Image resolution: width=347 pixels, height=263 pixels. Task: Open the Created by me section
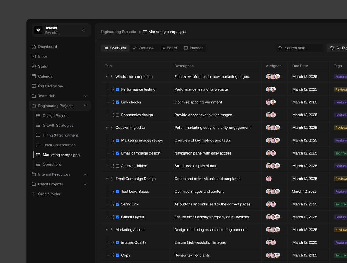50,86
